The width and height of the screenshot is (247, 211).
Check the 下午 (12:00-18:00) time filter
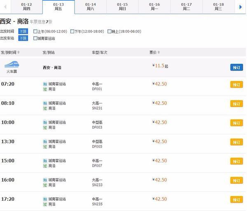(x=72, y=31)
